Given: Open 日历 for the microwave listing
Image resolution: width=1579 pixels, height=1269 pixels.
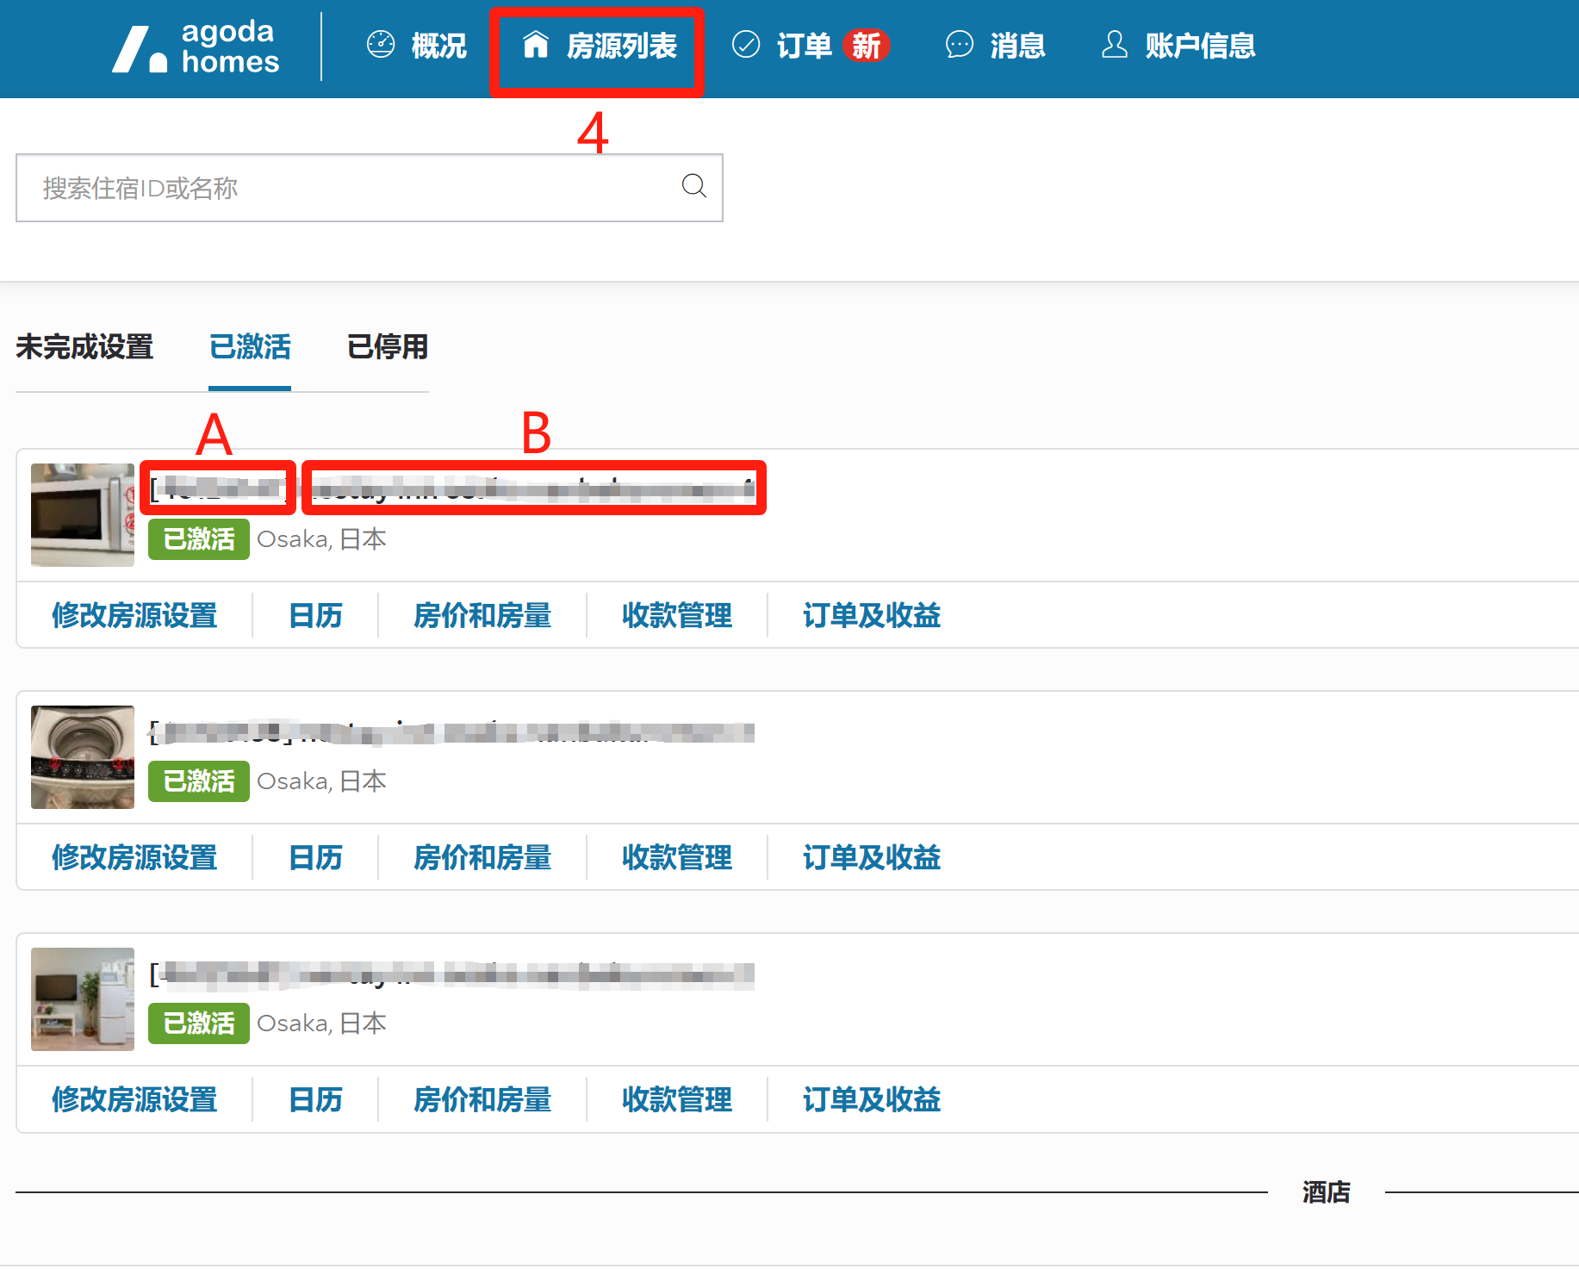Looking at the screenshot, I should 315,615.
